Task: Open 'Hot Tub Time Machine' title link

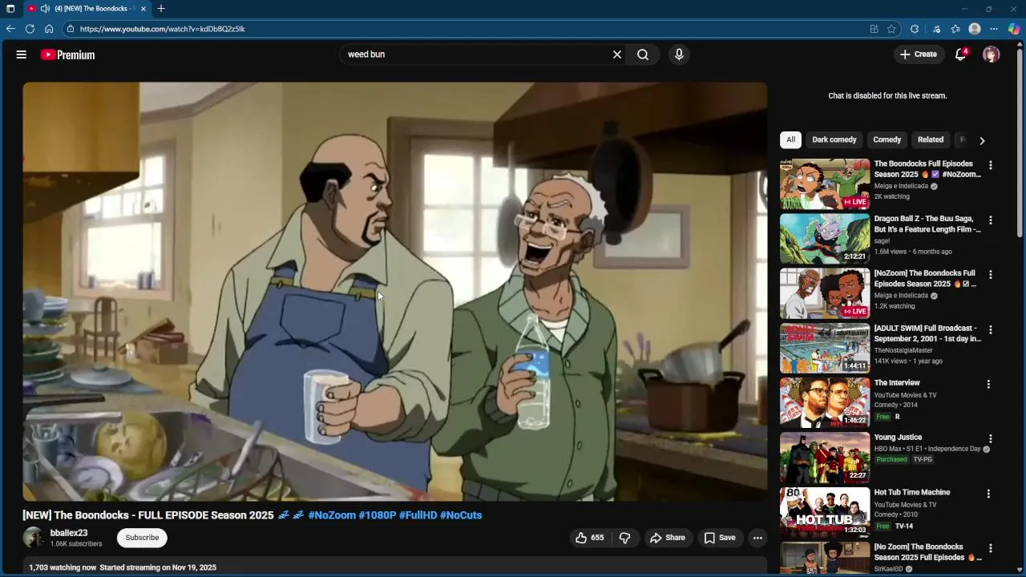Action: (912, 492)
